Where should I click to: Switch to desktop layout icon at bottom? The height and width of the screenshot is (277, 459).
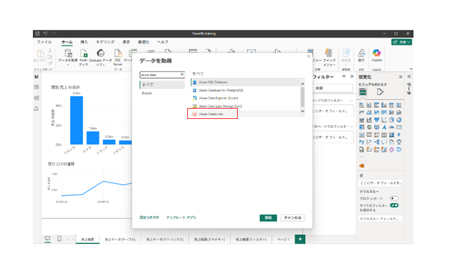point(47,239)
